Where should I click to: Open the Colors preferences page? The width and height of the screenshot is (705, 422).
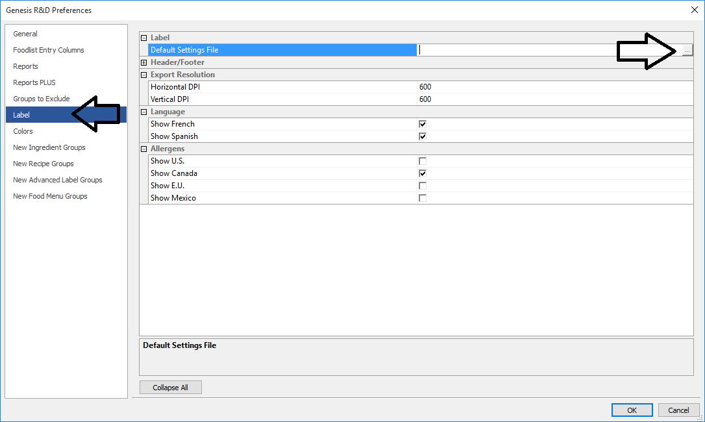[23, 131]
